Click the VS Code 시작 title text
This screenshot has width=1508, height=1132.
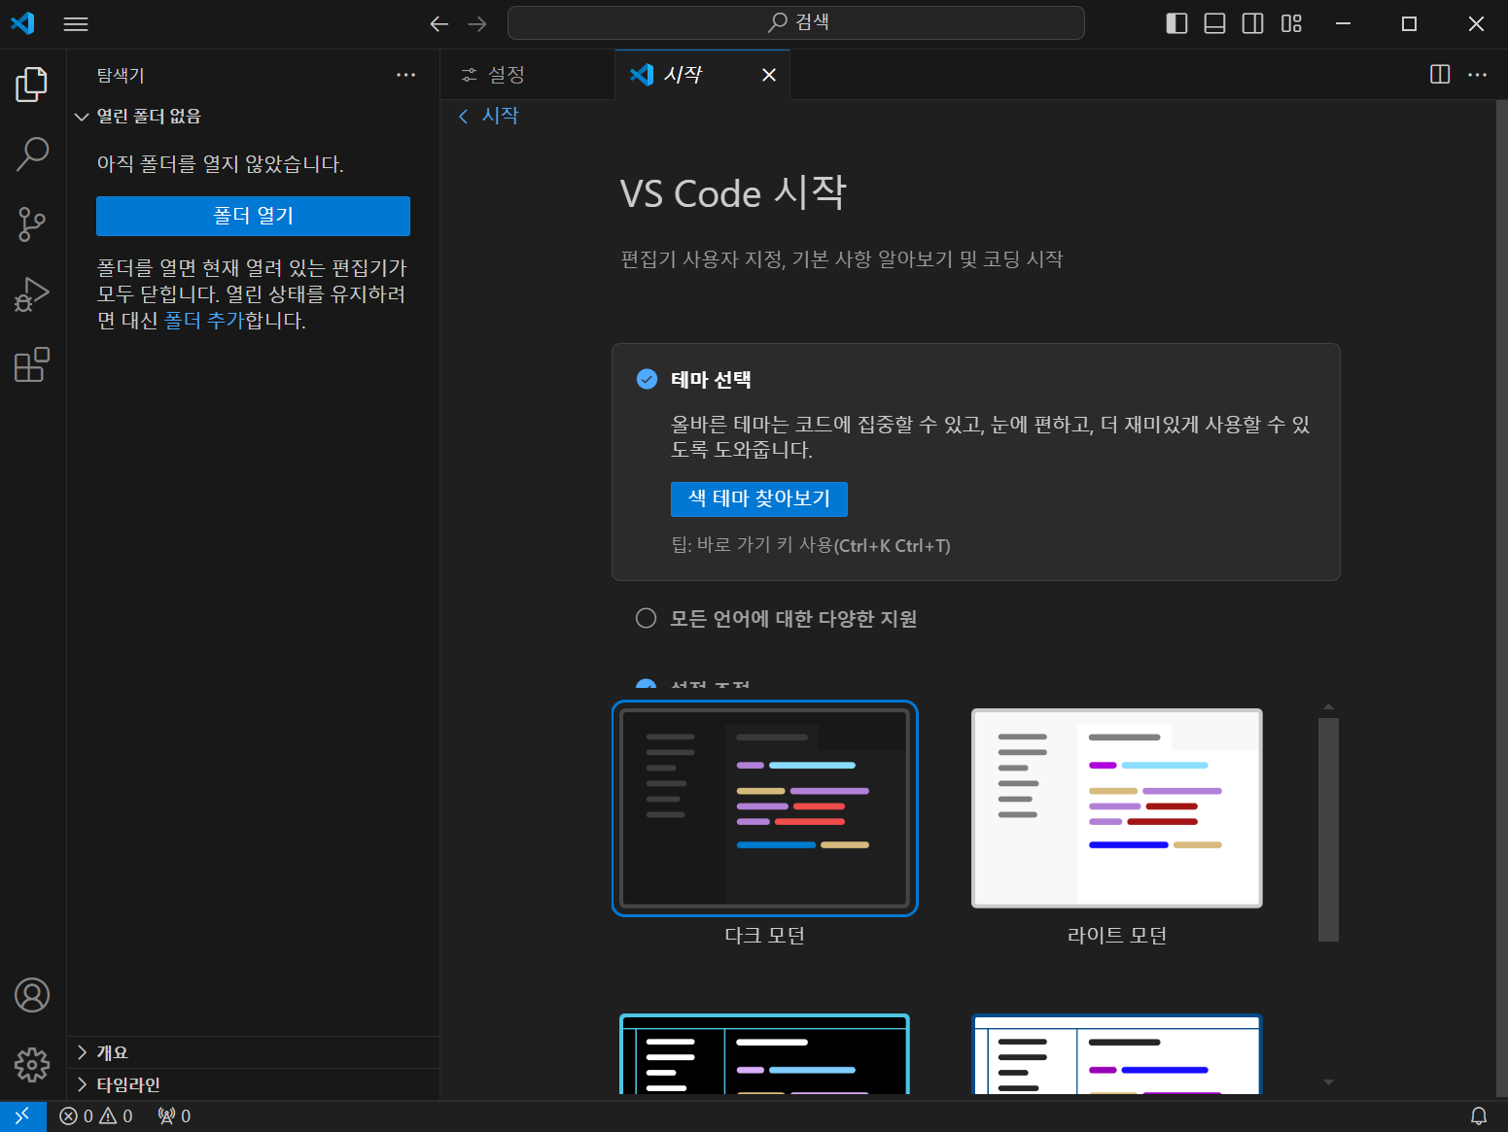(x=733, y=192)
